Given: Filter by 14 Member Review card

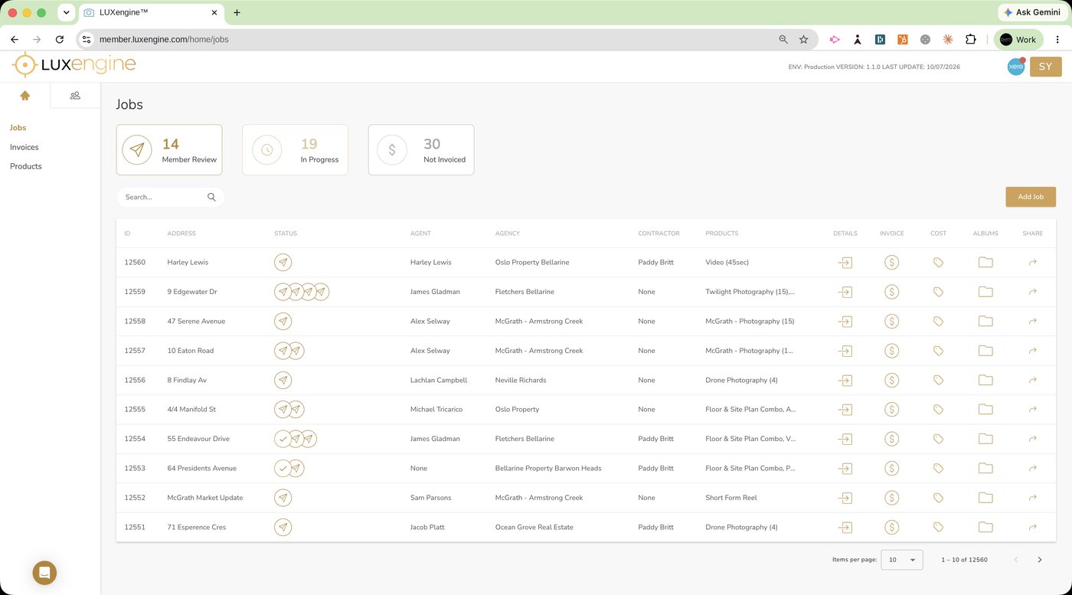Looking at the screenshot, I should pos(169,150).
